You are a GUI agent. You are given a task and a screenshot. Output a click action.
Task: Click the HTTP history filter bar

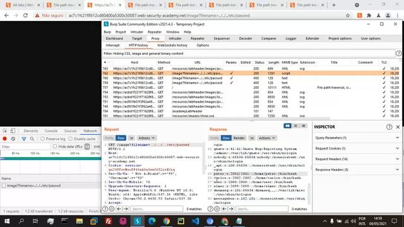249,53
